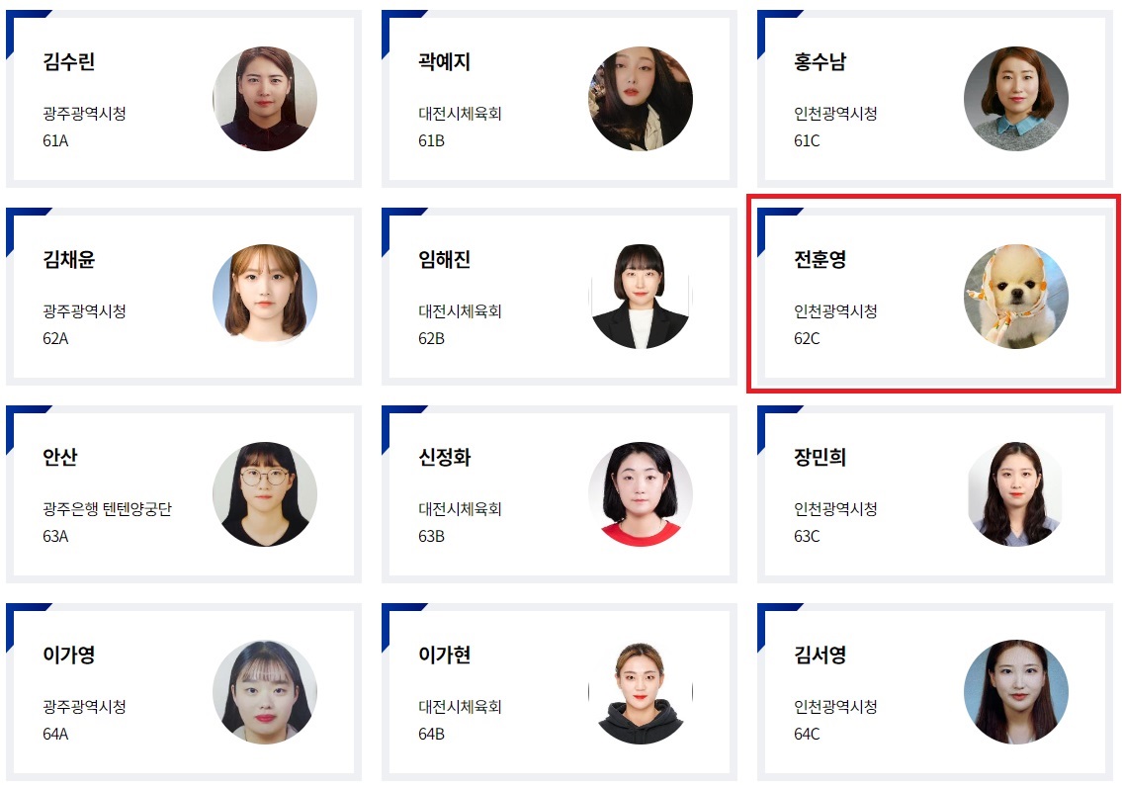Open the 안산 archer card name

[60, 457]
